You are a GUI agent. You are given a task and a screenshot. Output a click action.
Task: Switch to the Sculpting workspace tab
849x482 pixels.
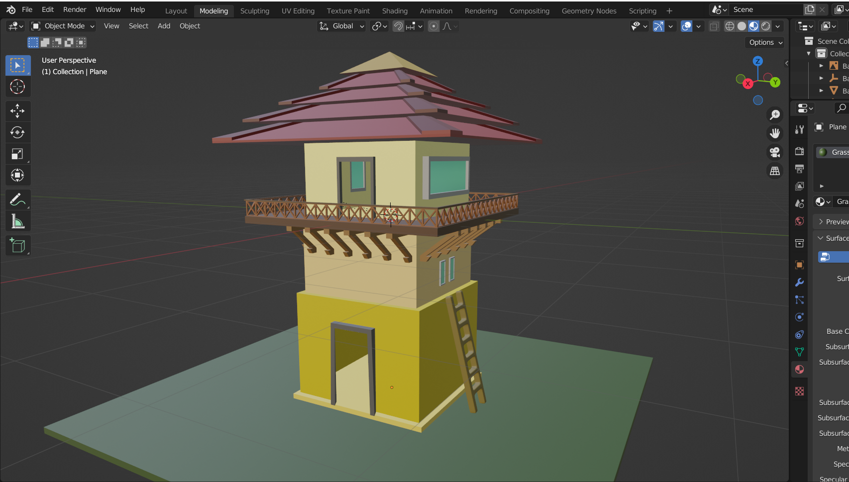tap(254, 10)
